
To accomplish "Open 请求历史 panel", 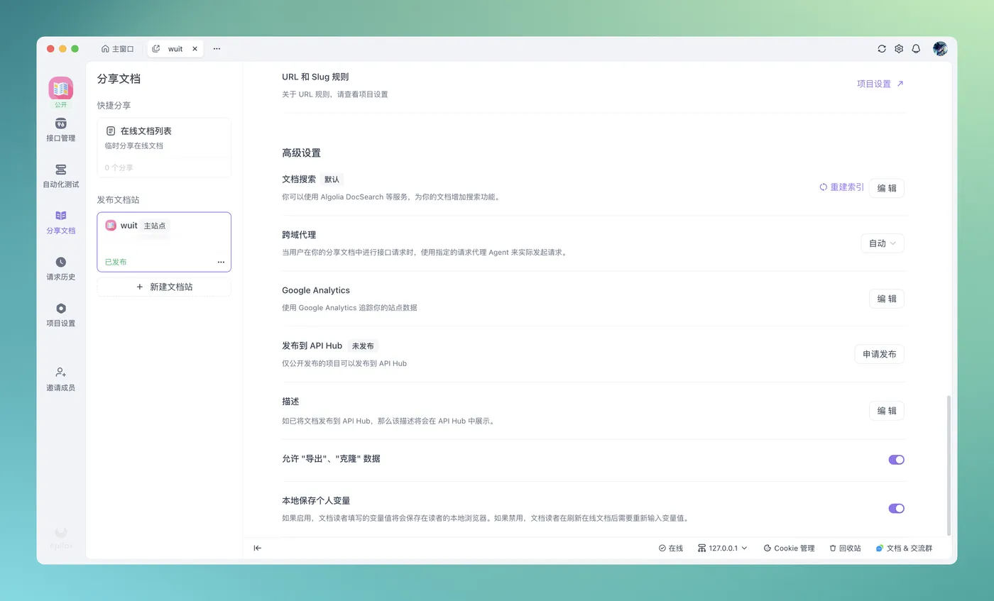I will pos(61,269).
